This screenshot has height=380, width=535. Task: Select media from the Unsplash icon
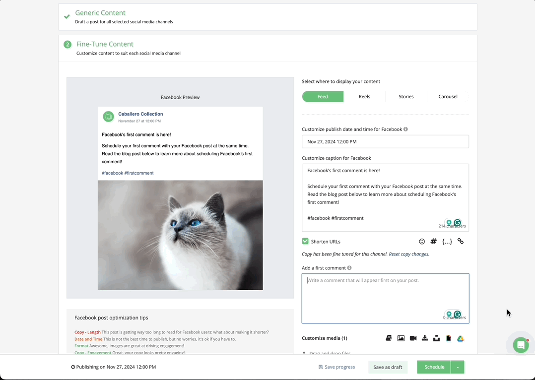coord(437,338)
